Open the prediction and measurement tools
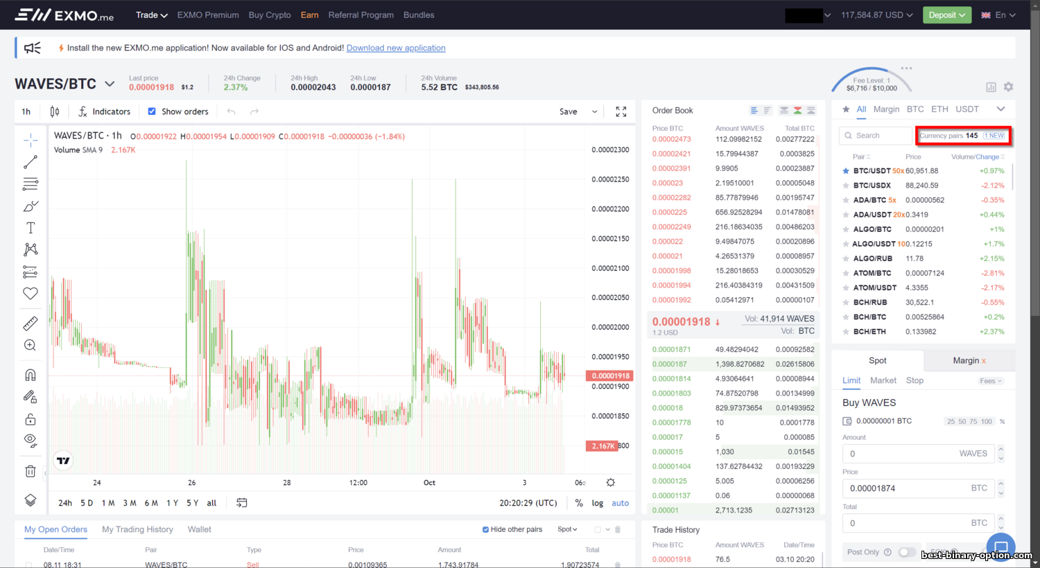This screenshot has height=568, width=1040. click(x=31, y=272)
